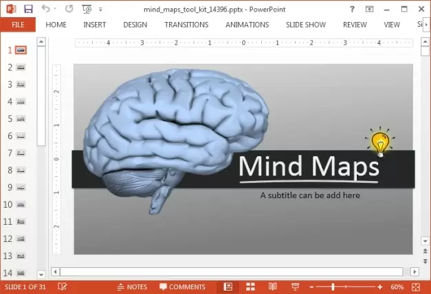Open Ribbon Display Options

pyautogui.click(x=371, y=9)
